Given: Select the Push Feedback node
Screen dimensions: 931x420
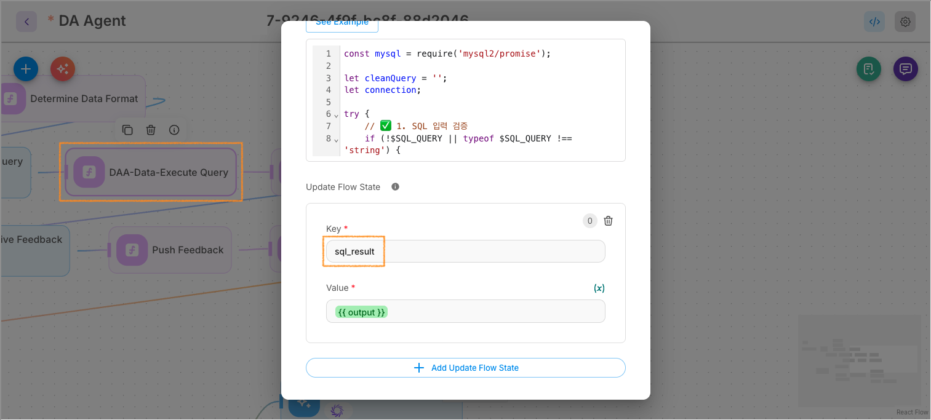Looking at the screenshot, I should click(x=170, y=250).
